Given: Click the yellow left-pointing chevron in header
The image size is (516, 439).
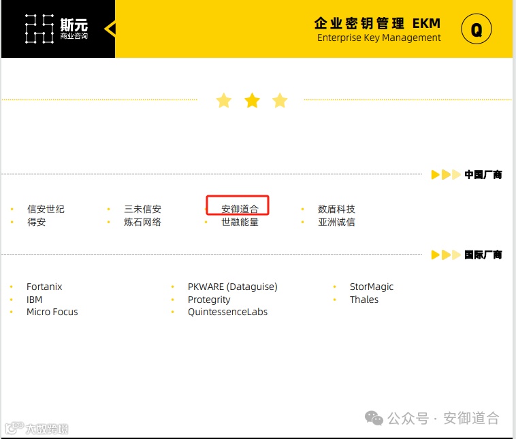Looking at the screenshot, I should [x=110, y=29].
